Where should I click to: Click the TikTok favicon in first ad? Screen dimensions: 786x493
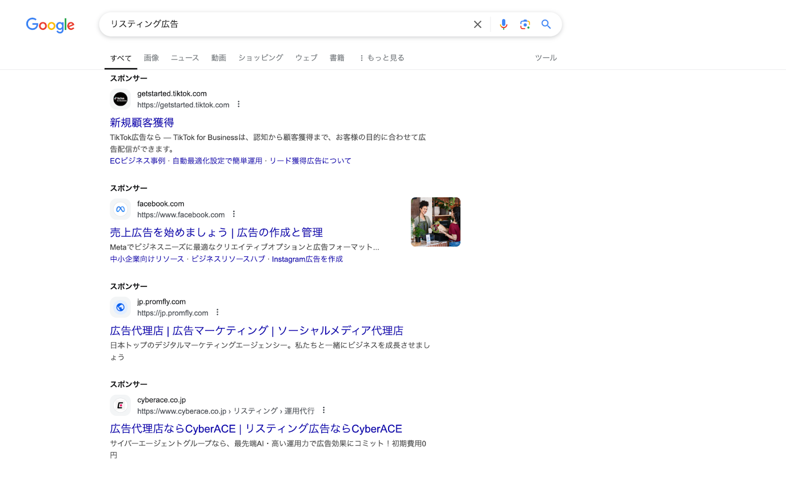(x=120, y=99)
